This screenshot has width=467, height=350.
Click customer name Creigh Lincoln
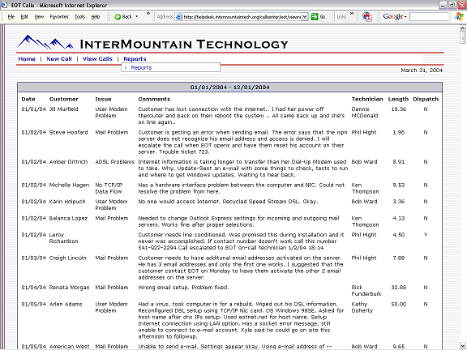point(67,258)
